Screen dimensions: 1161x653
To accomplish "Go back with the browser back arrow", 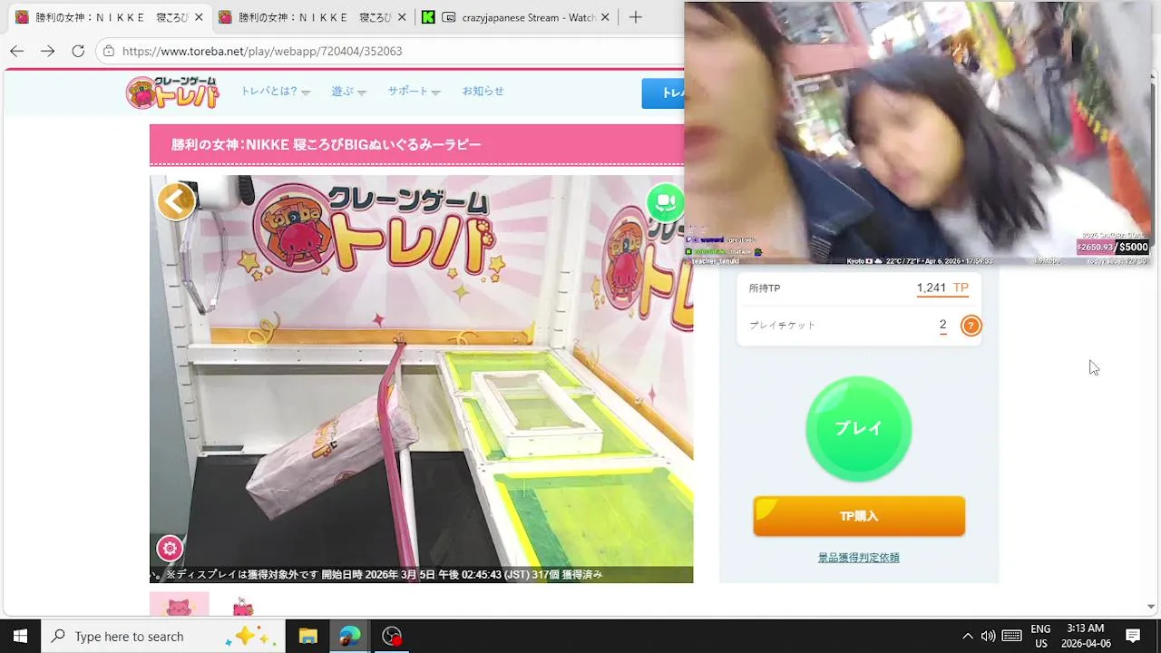I will [x=17, y=51].
